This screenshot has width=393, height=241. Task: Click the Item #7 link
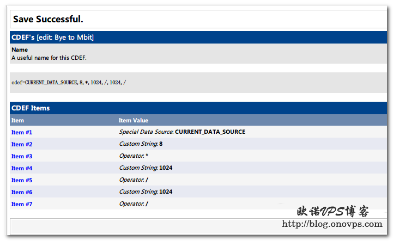pos(22,204)
